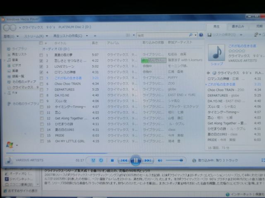
Task: Pause playback with the center button
Action: tap(135, 160)
